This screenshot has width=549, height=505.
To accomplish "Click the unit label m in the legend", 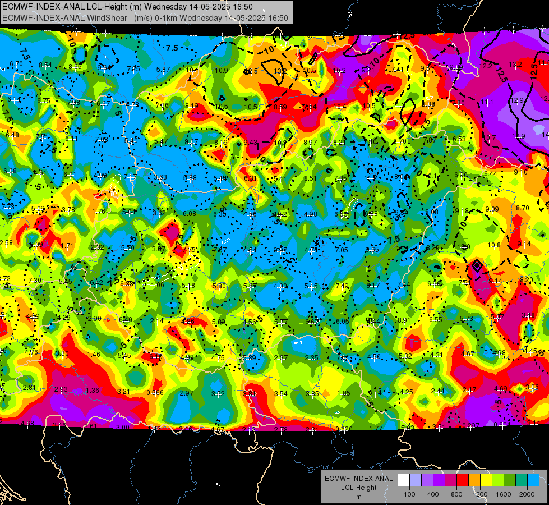I will coord(358,497).
